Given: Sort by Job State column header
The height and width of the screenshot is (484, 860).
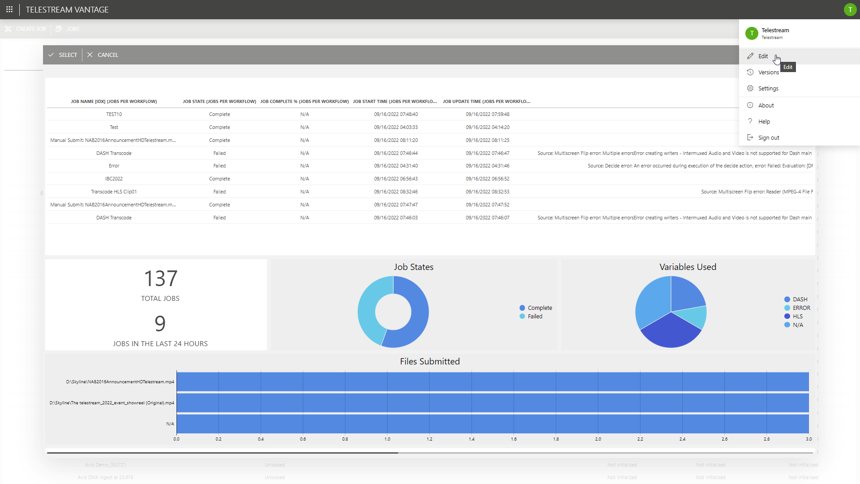Looking at the screenshot, I should (219, 102).
